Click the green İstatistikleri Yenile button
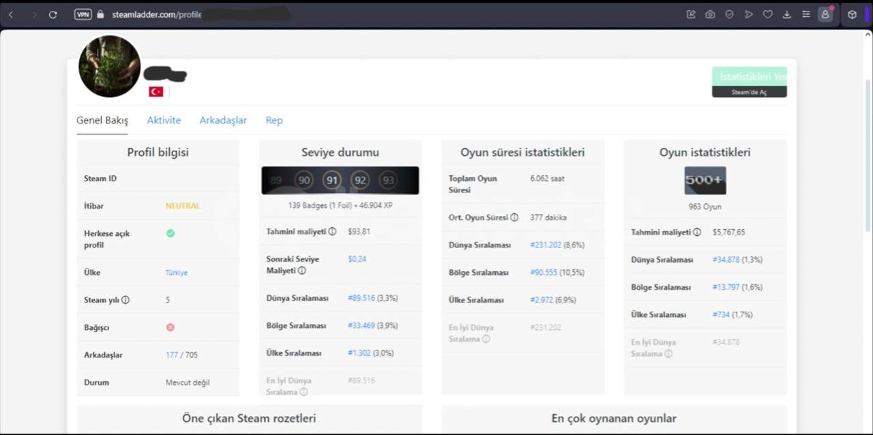This screenshot has height=435, width=873. (x=750, y=77)
